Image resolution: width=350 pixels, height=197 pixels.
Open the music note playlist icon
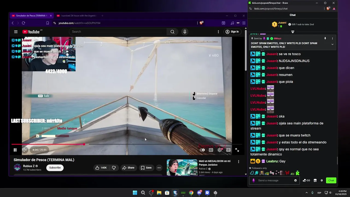pyautogui.click(x=232, y=23)
